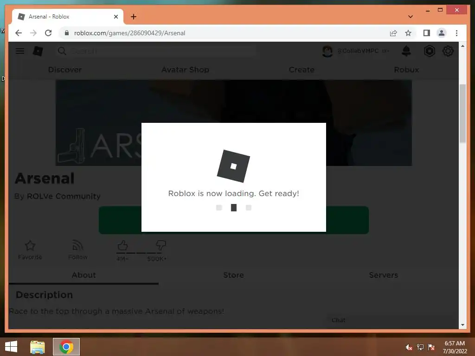Image resolution: width=475 pixels, height=356 pixels.
Task: Switch to the Store tab
Action: 234,275
